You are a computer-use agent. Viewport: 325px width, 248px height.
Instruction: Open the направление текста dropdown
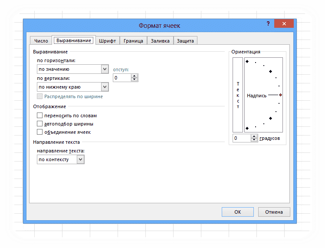pyautogui.click(x=81, y=159)
